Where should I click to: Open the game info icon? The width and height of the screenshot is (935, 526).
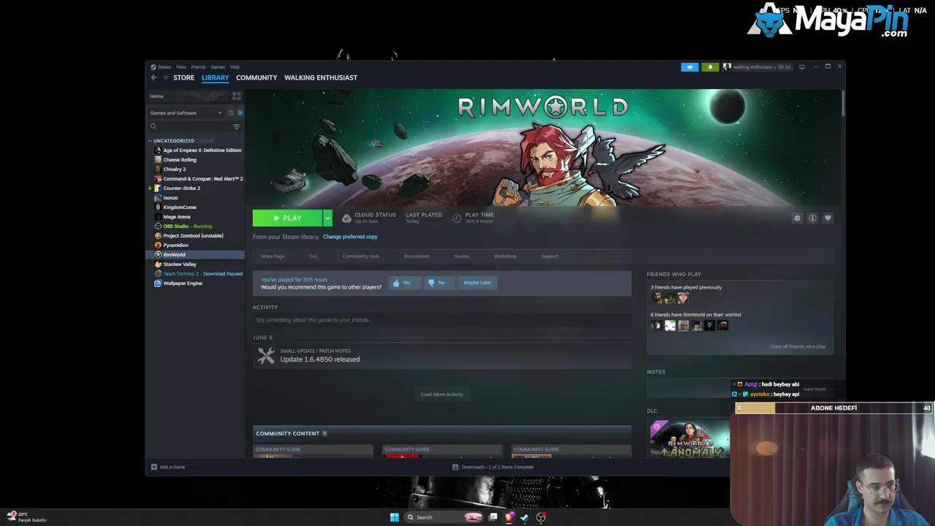coord(812,218)
